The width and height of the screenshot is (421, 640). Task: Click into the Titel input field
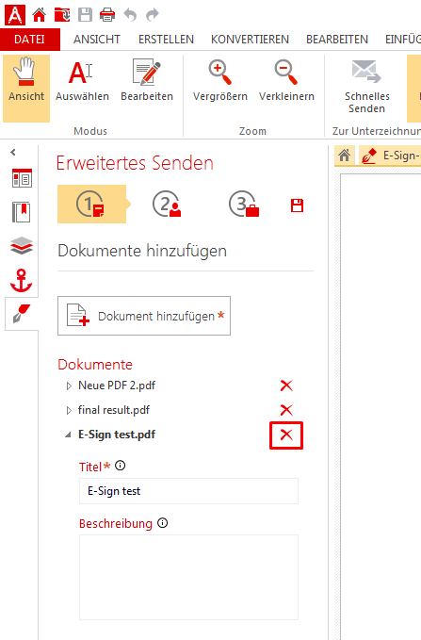point(188,491)
